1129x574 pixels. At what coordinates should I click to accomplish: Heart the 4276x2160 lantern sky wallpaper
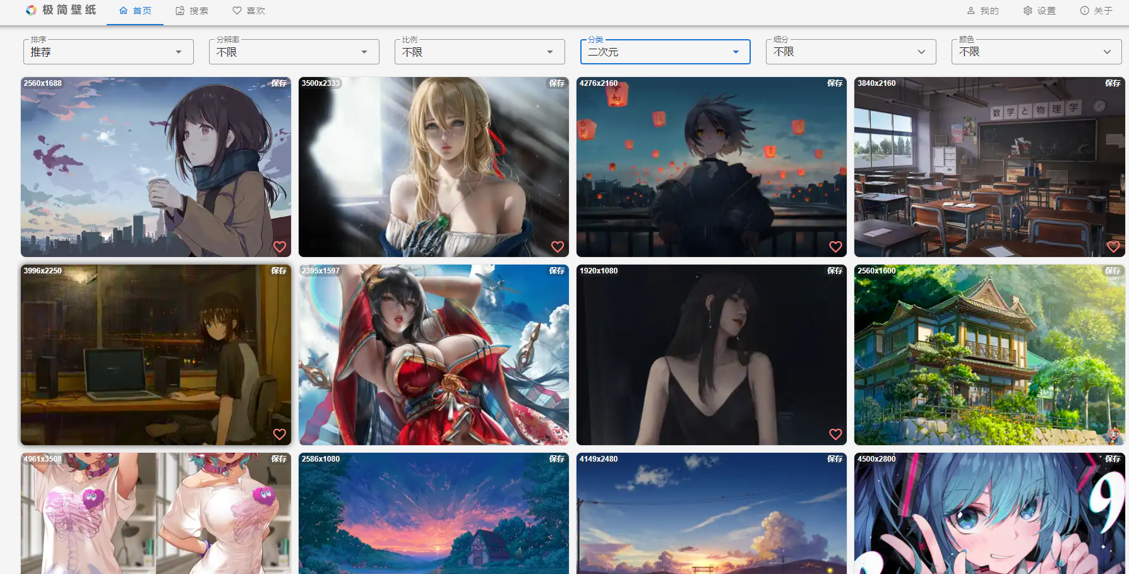pos(835,247)
